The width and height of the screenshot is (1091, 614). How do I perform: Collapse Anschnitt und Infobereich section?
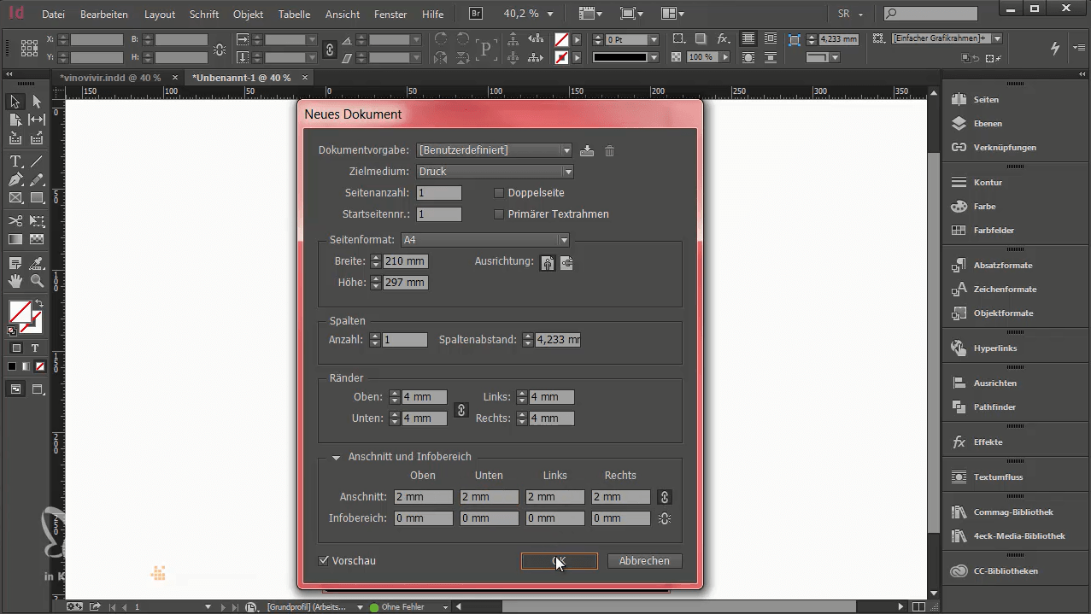(x=337, y=457)
